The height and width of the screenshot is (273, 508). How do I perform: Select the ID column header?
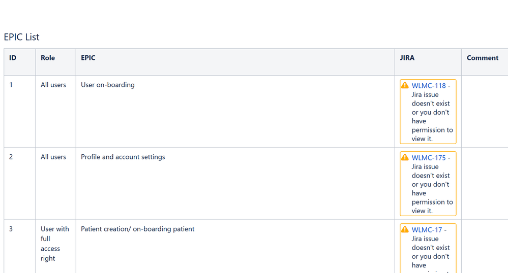click(20, 62)
